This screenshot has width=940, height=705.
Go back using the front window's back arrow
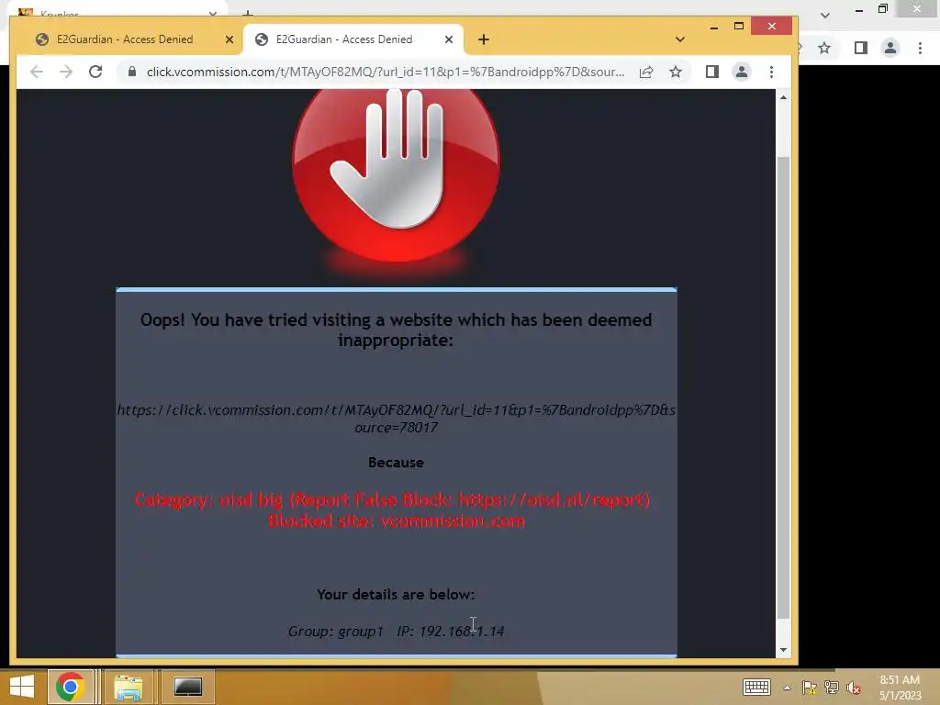click(37, 72)
